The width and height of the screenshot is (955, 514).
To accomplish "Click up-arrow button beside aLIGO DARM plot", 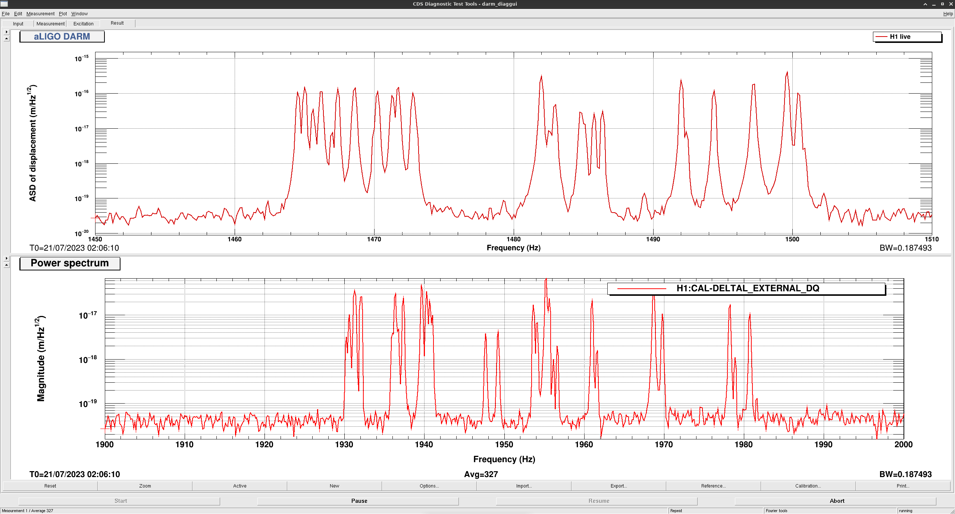I will click(6, 38).
